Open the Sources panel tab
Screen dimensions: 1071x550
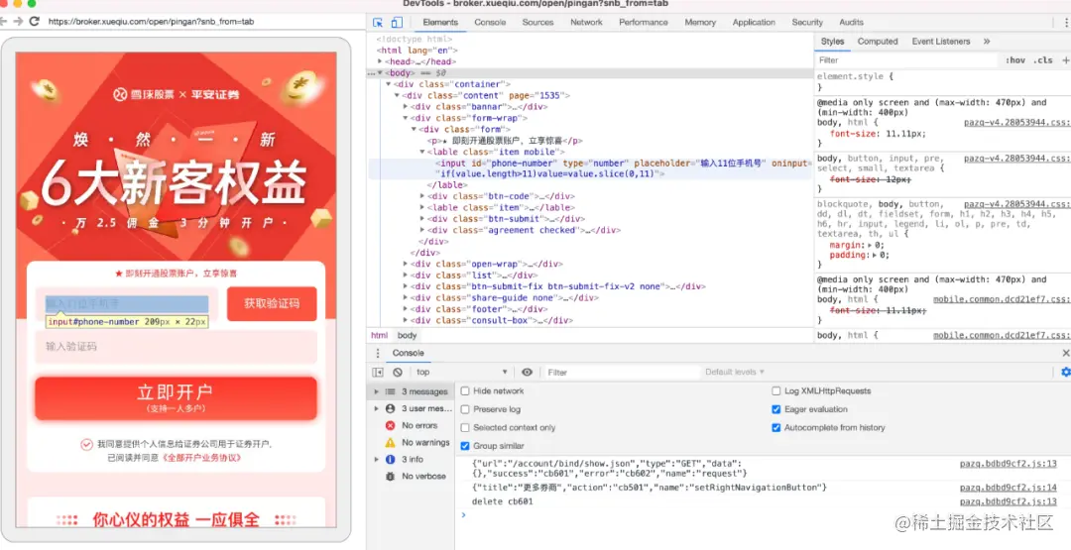pos(537,23)
